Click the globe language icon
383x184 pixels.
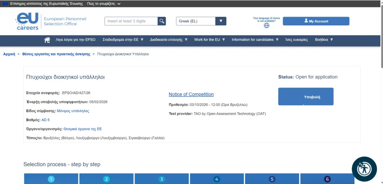(x=266, y=26)
